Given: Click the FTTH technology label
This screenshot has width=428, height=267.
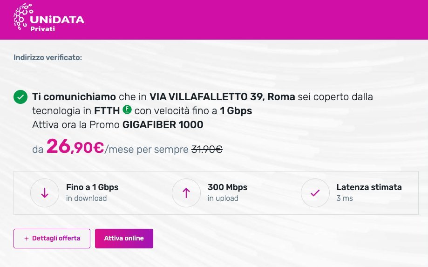Looking at the screenshot, I should pos(107,111).
